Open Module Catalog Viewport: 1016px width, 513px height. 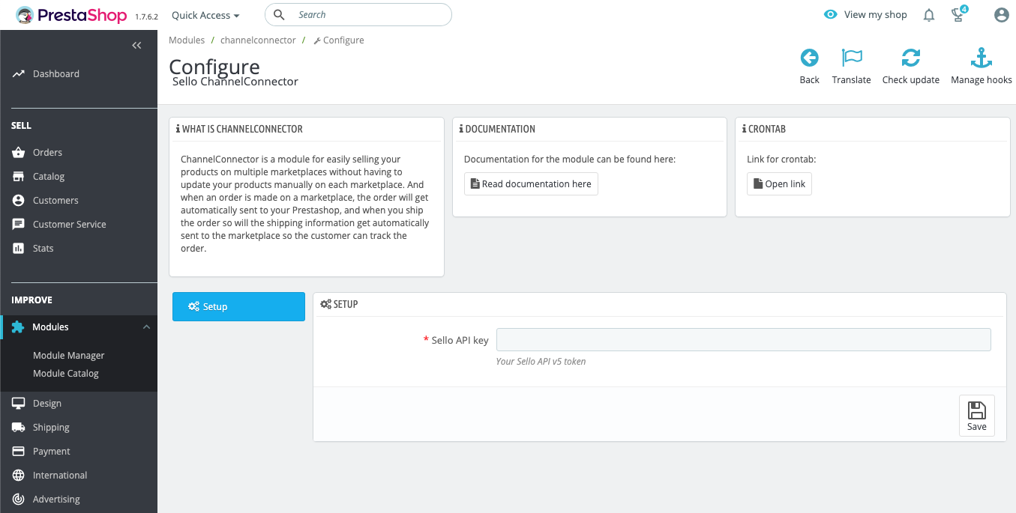coord(66,374)
